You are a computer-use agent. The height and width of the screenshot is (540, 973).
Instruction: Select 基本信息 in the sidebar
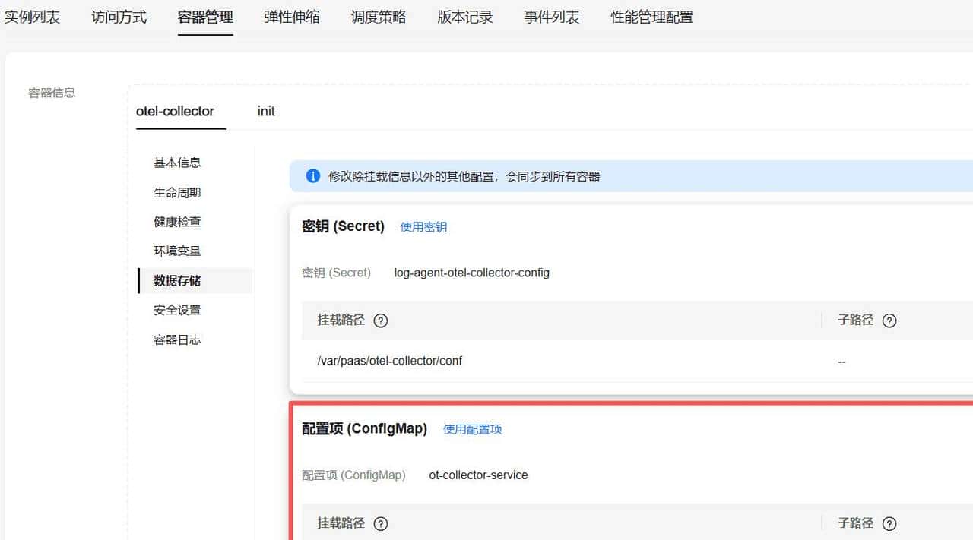pos(177,162)
